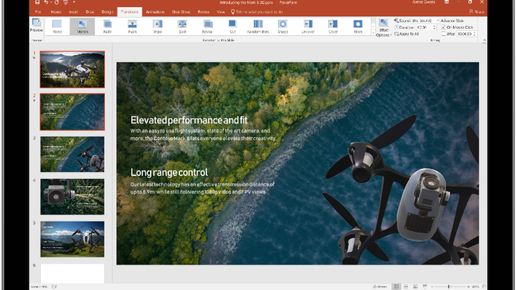Image resolution: width=516 pixels, height=290 pixels.
Task: Open the Sound dropdown
Action: (x=438, y=21)
